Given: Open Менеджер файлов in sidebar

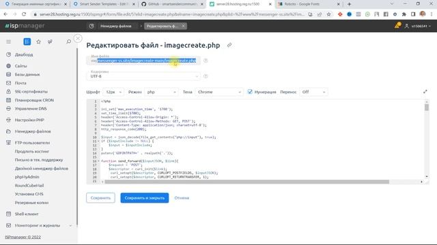Looking at the screenshot, I should pos(33,131).
